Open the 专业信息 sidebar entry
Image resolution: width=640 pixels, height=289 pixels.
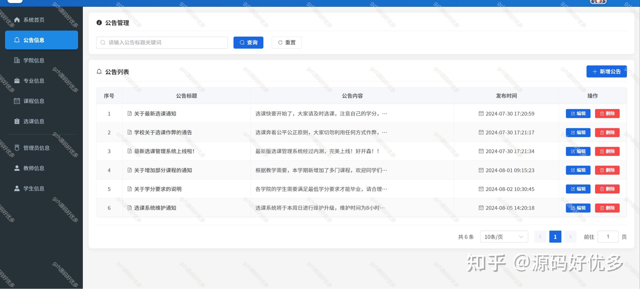coord(41,81)
